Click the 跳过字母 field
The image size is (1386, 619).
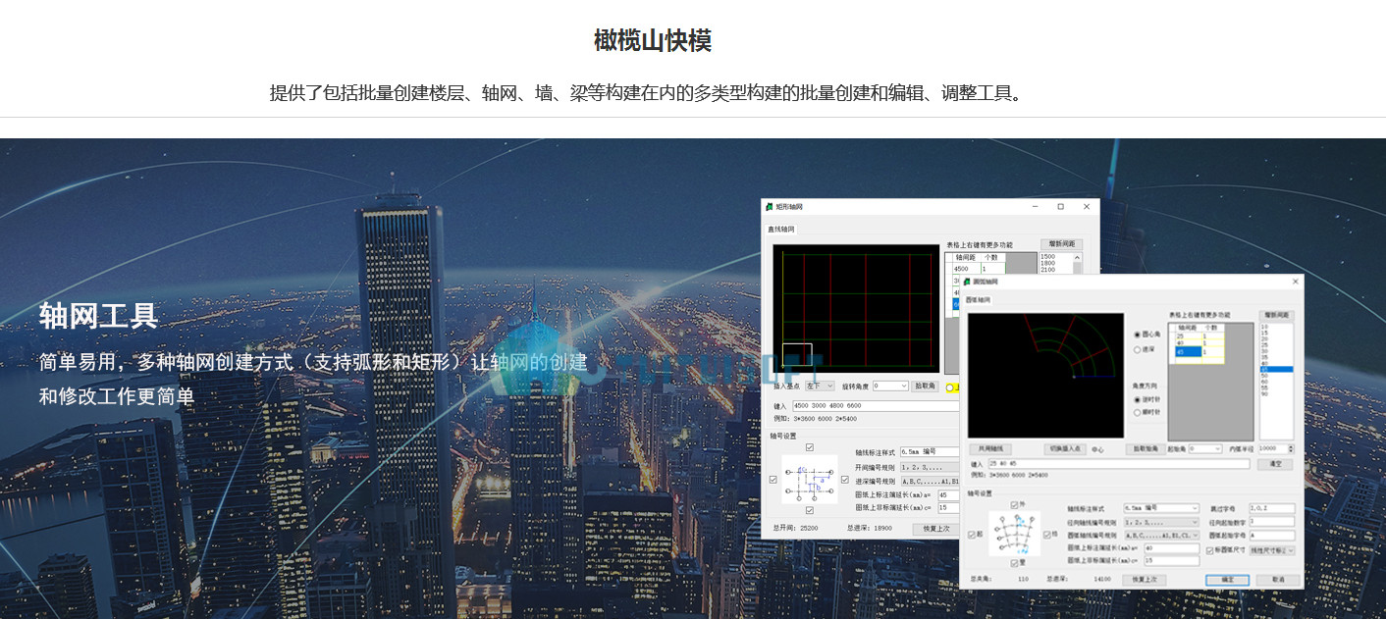[1271, 508]
